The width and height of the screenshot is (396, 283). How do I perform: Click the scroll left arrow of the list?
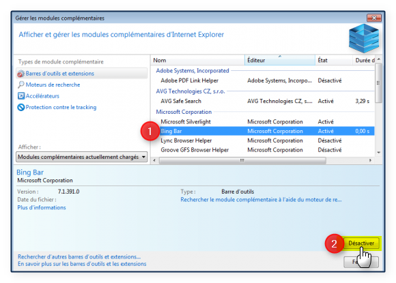coord(154,160)
